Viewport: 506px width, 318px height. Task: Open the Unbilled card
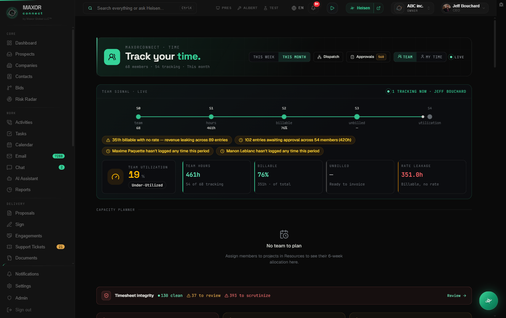360,177
